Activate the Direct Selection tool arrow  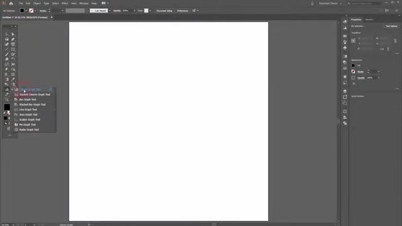coord(13,34)
